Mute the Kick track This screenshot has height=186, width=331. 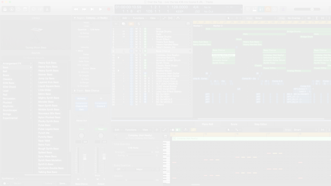[x=136, y=29]
